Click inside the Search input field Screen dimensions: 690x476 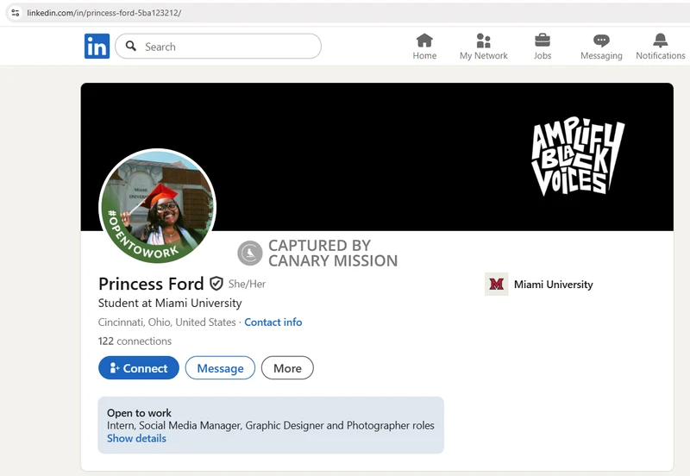point(218,47)
